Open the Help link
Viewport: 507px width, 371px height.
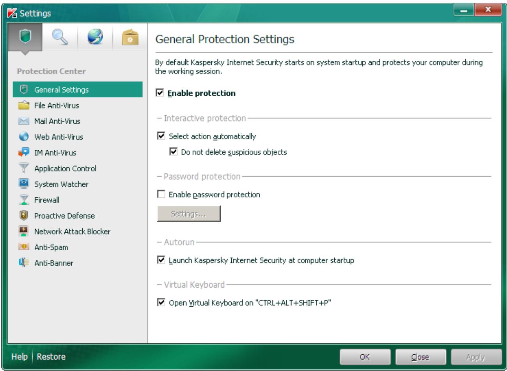(19, 357)
